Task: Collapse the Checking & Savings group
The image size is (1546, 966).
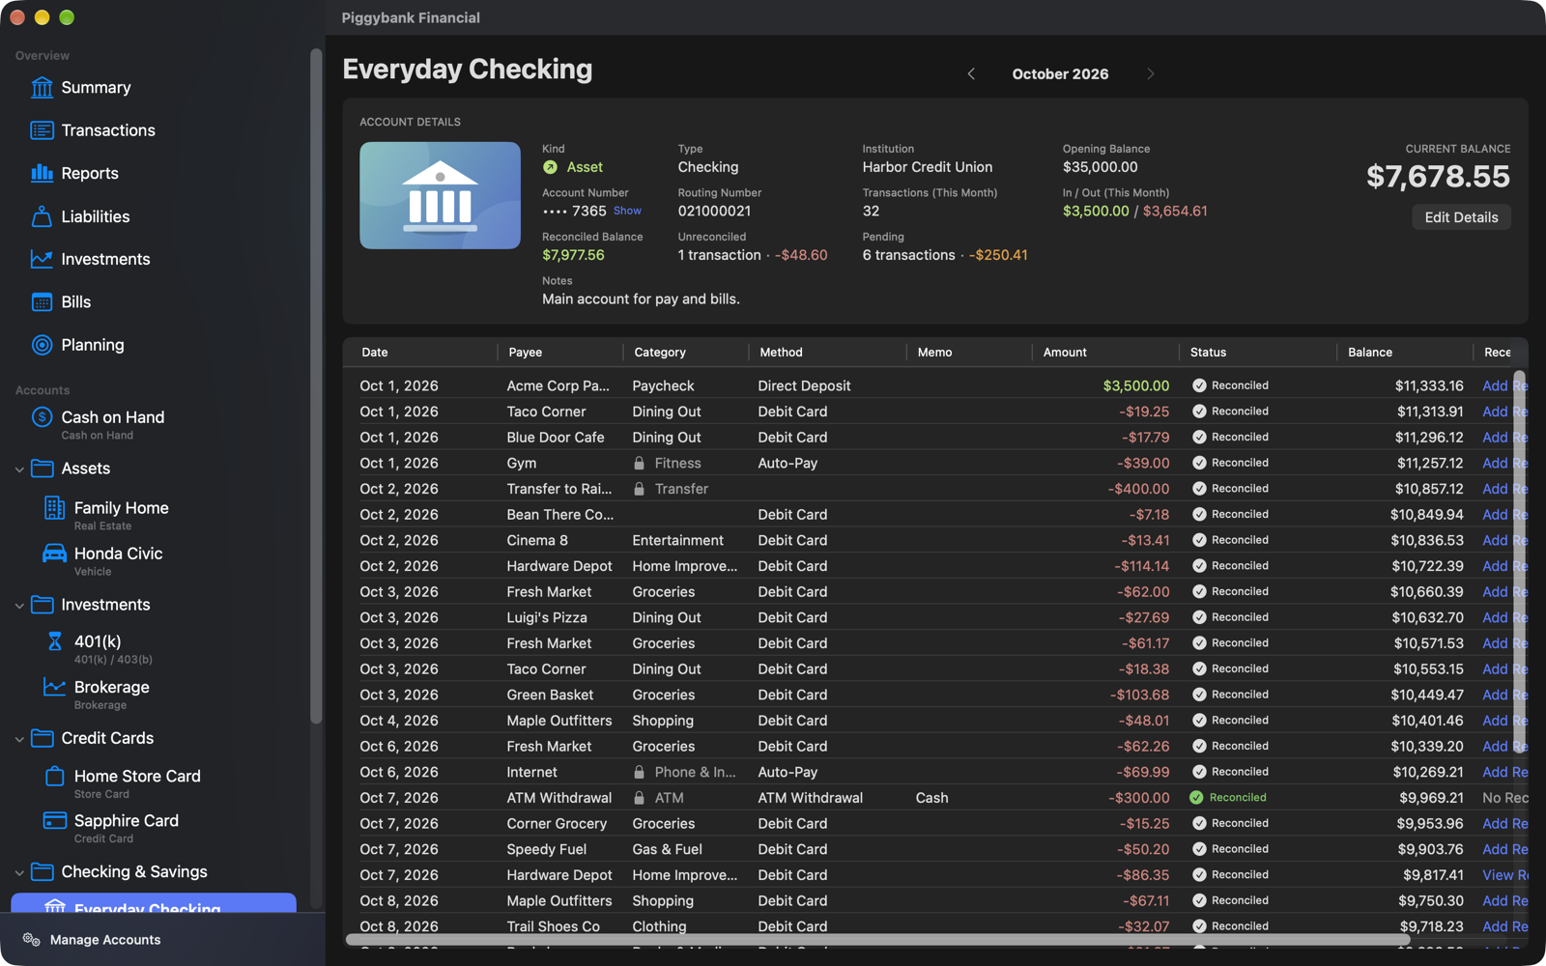Action: [19, 872]
